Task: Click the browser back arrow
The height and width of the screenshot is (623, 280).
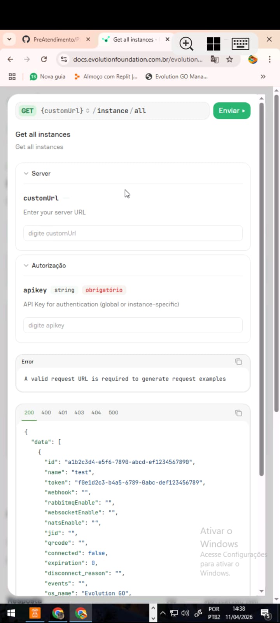Action: tap(10, 59)
